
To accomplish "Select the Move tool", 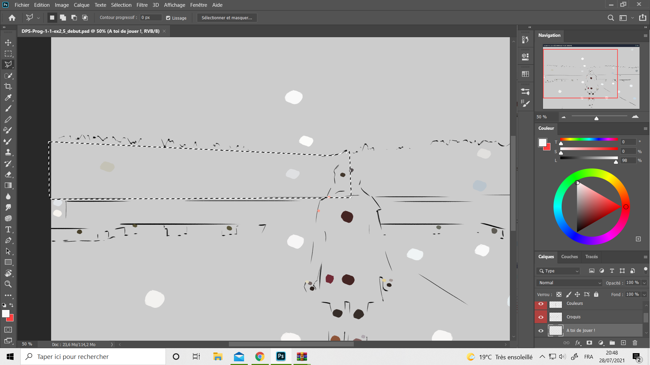I will point(8,43).
